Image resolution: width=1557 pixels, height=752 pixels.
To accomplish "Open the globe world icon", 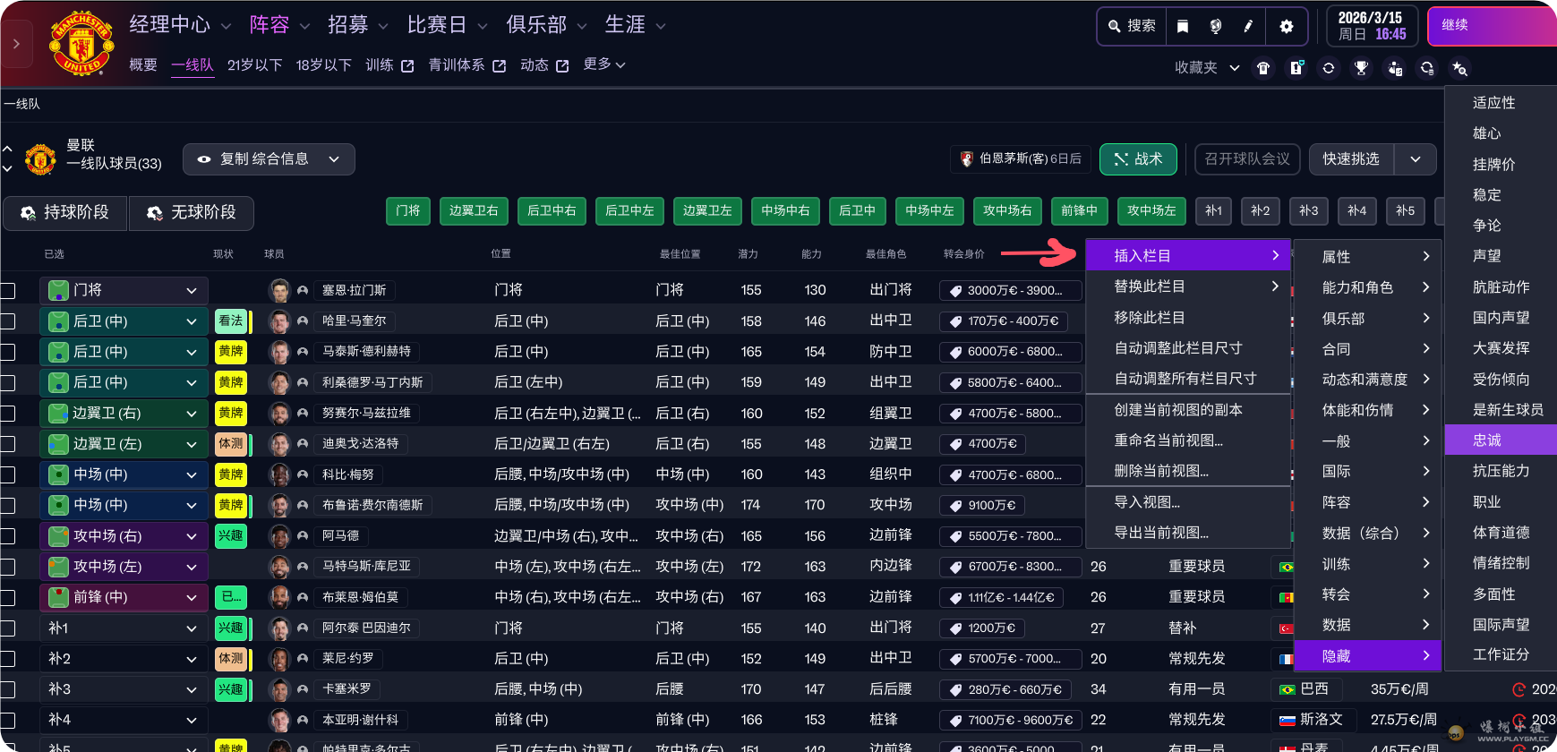I will (1216, 27).
